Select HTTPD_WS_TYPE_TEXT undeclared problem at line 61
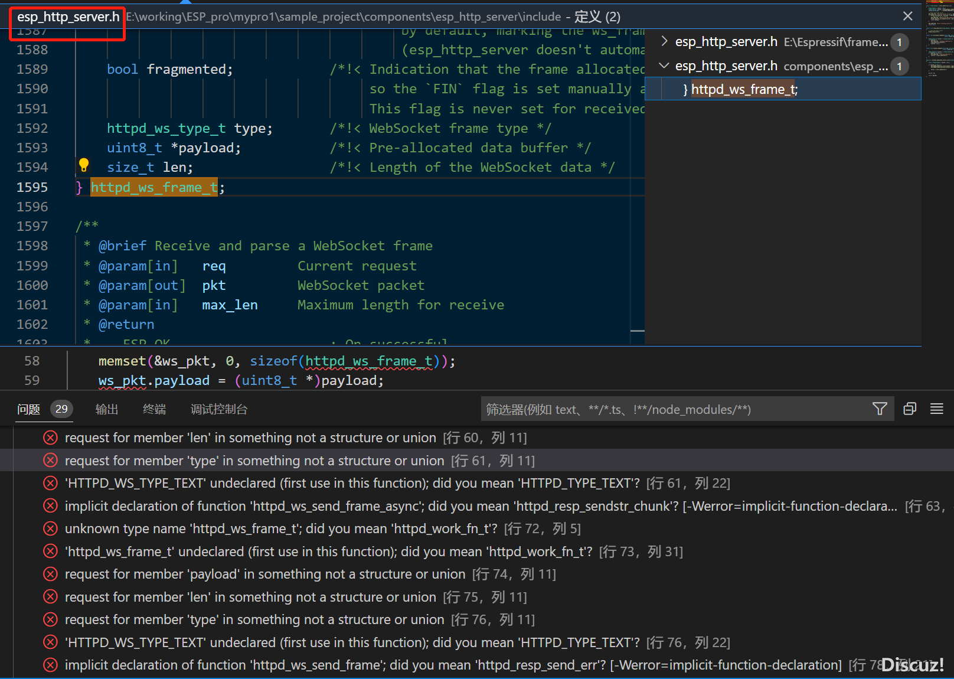This screenshot has height=679, width=954. 477,483
